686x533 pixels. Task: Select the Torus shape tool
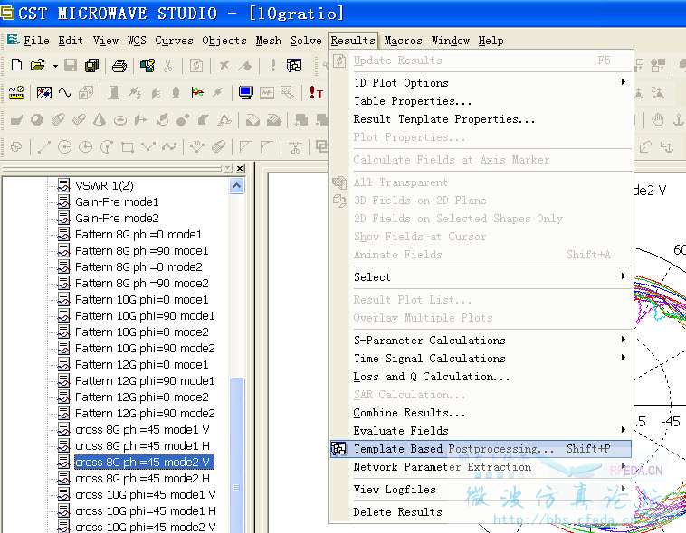coord(119,120)
